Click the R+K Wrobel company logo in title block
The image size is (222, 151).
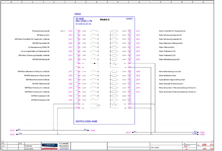49,145
